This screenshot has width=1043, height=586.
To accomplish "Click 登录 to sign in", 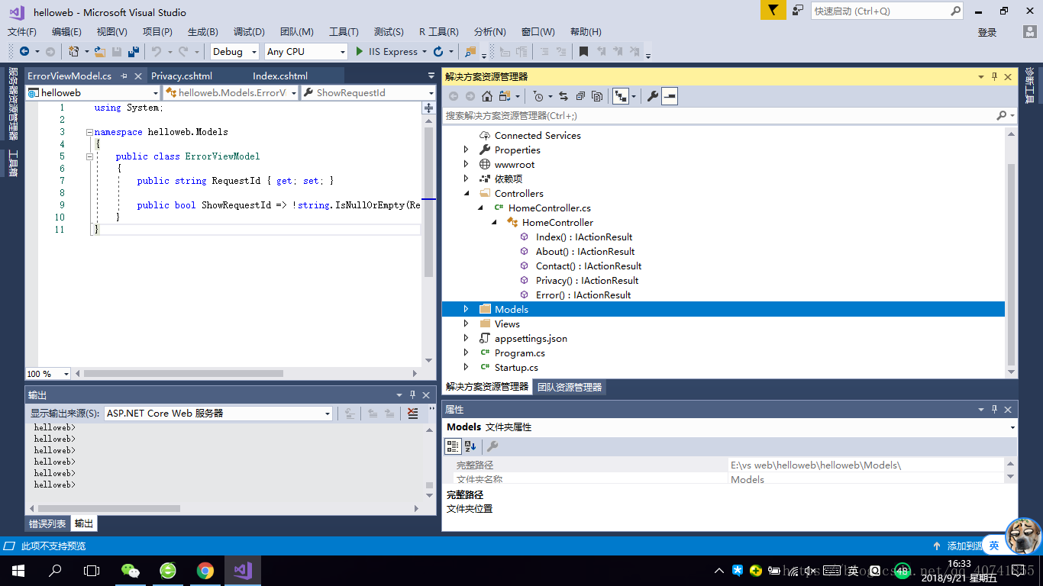I will 987,32.
